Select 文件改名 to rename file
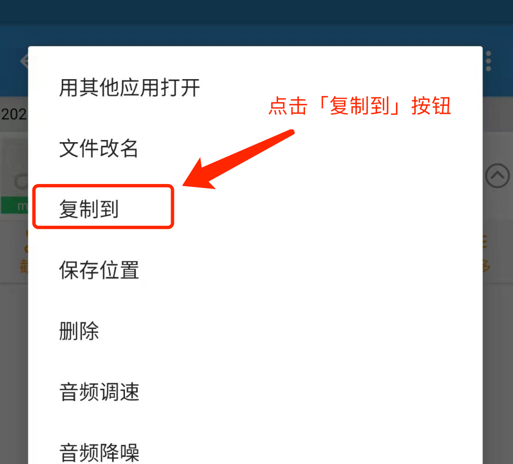The height and width of the screenshot is (464, 513). [99, 148]
